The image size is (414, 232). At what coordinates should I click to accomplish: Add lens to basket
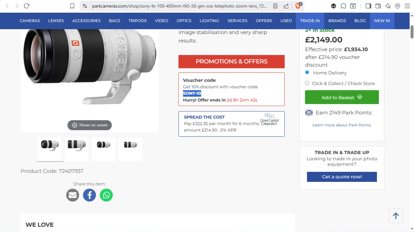(x=342, y=97)
